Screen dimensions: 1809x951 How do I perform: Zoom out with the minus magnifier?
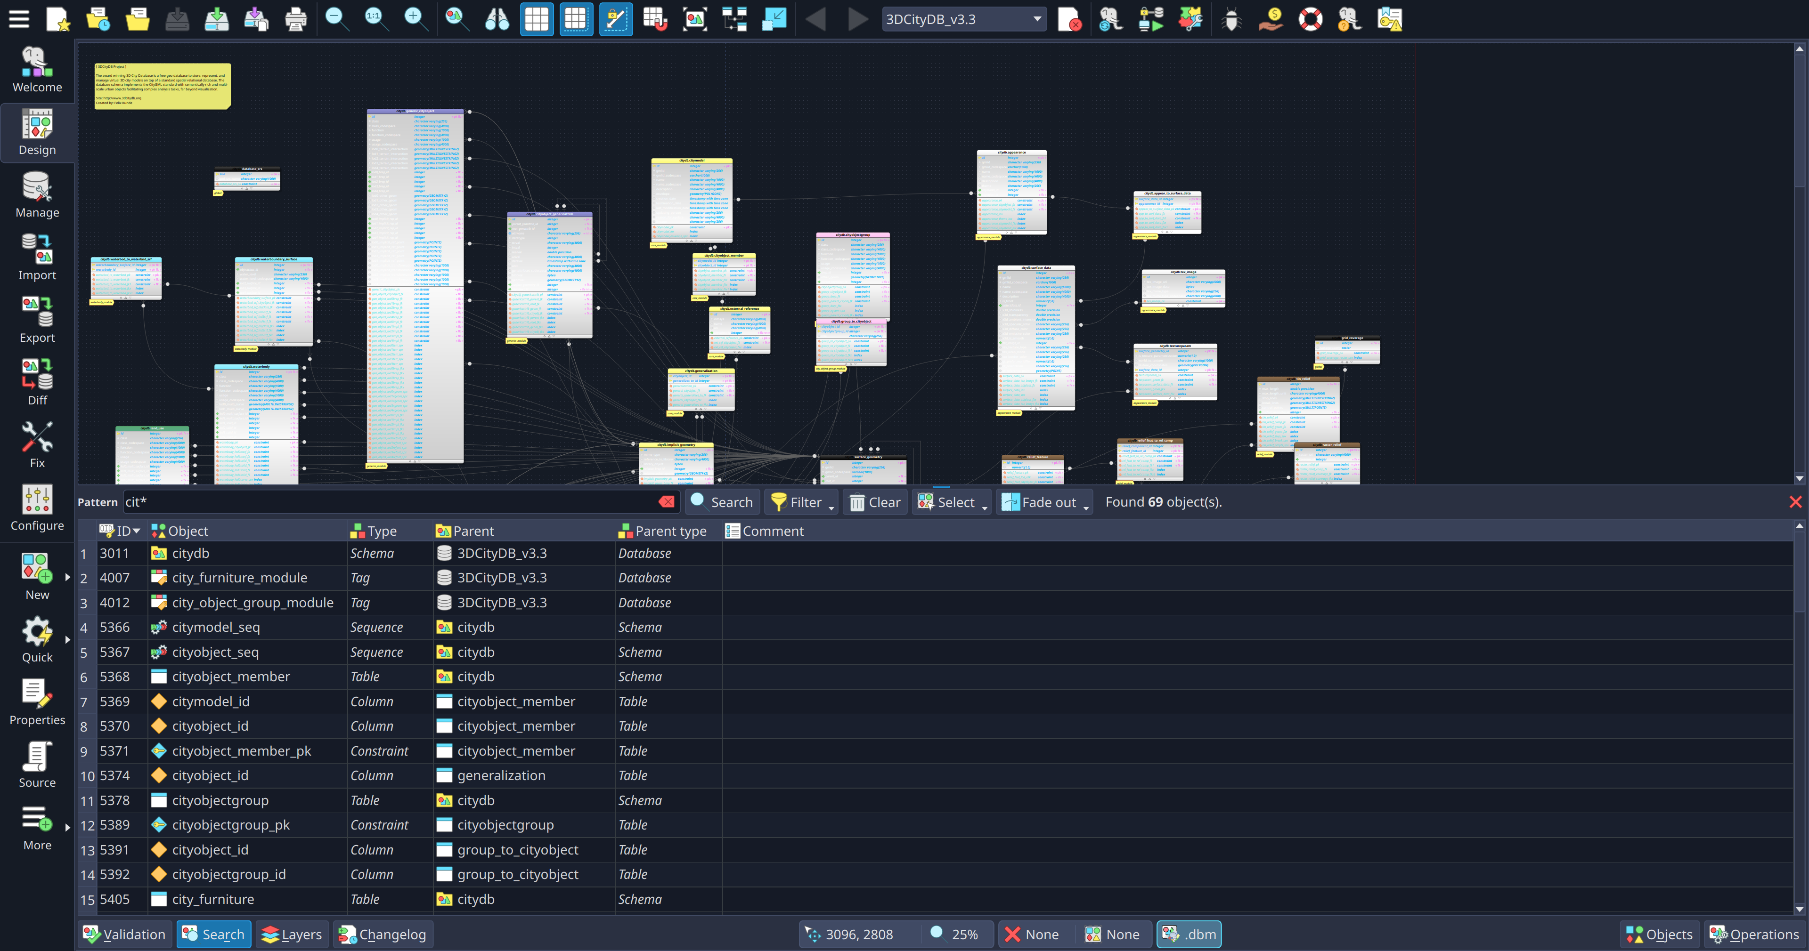[x=336, y=19]
